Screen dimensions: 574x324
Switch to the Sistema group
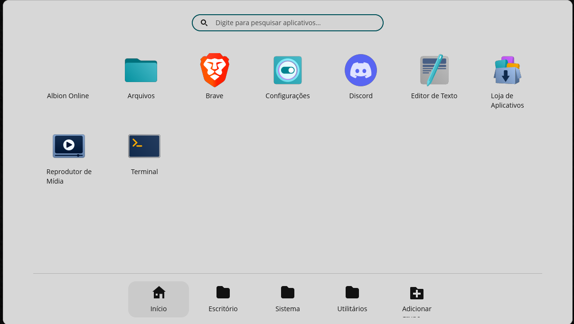point(288,299)
